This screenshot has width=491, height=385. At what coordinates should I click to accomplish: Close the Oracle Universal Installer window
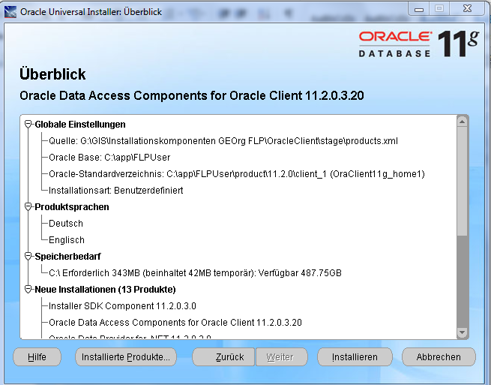pyautogui.click(x=467, y=9)
